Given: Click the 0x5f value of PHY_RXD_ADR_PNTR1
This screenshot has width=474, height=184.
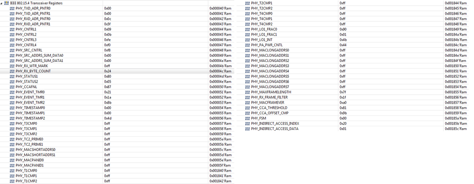Looking at the screenshot, I should coord(108,24).
